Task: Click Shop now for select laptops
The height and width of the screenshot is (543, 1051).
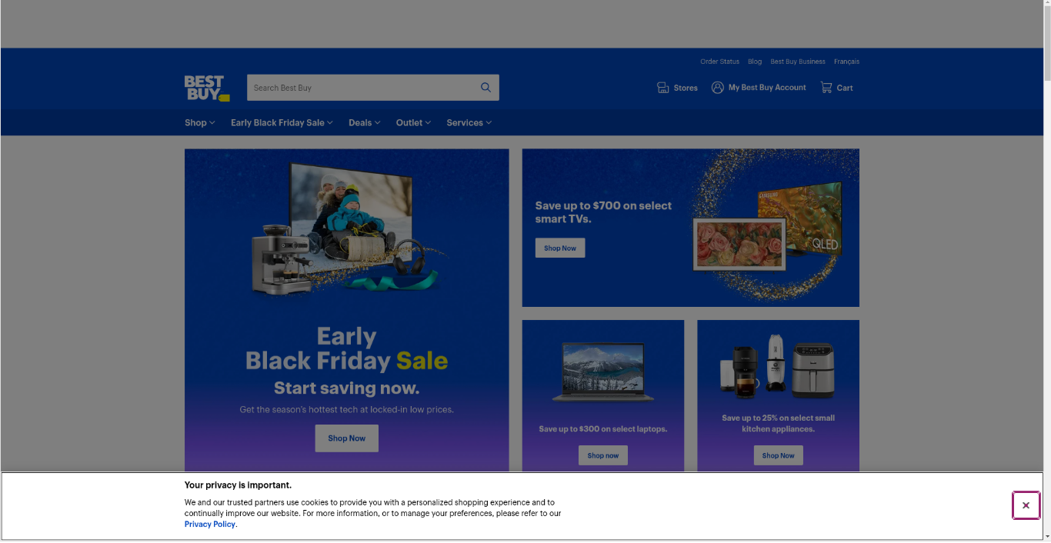Action: click(603, 455)
